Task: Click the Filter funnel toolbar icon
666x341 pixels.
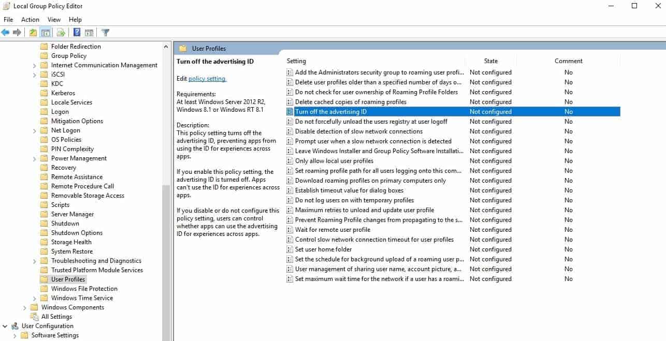Action: tap(105, 33)
